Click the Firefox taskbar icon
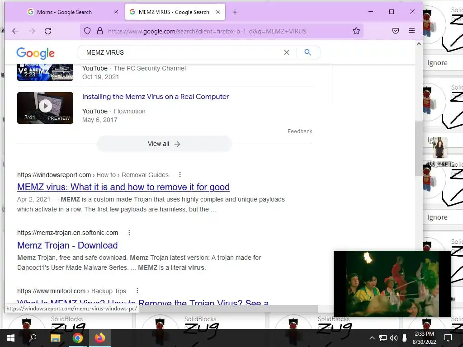Viewport: 463px width, 347px height. pyautogui.click(x=100, y=338)
